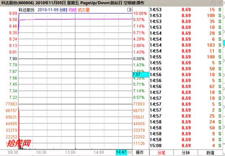Select 14:58 trade row with volume 24

click(186, 122)
